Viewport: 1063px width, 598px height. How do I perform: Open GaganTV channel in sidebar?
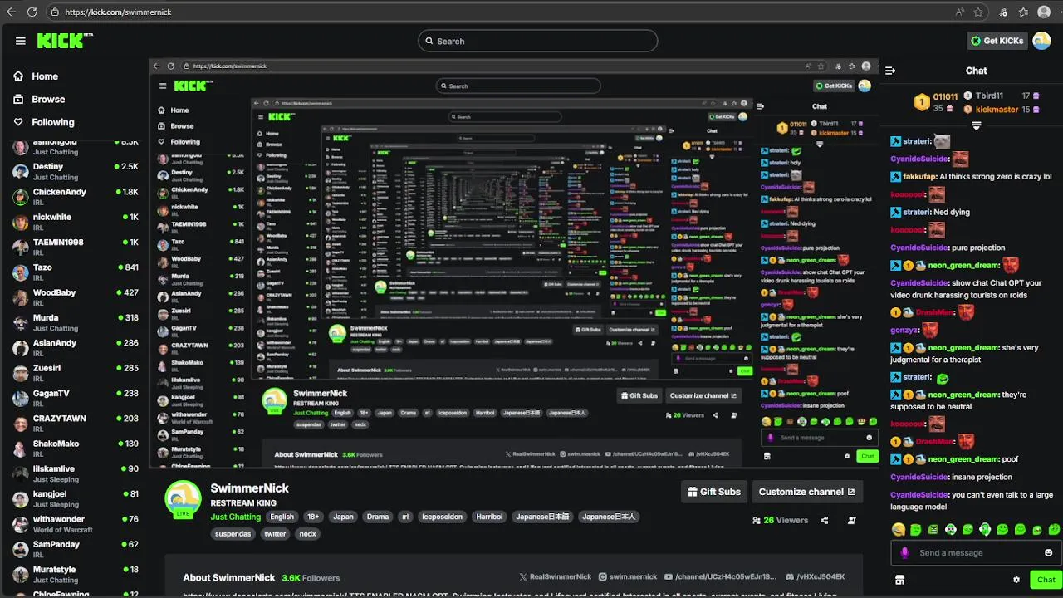click(75, 397)
